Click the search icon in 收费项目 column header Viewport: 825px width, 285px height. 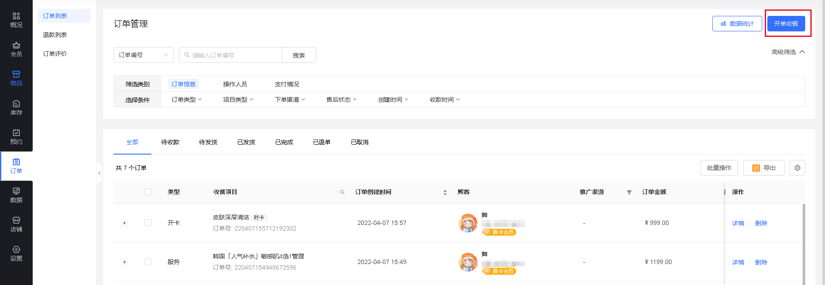pyautogui.click(x=342, y=192)
